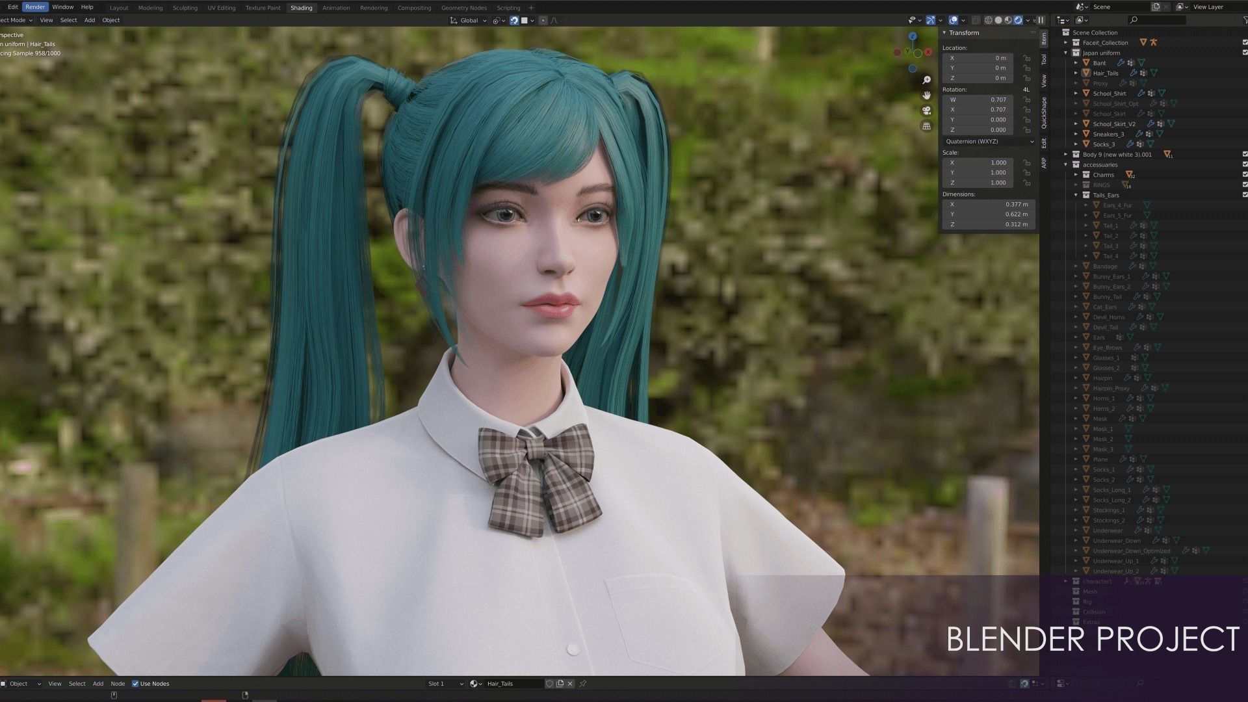Switch orthographic/perspective grid icon
1248x702 pixels.
pos(926,126)
